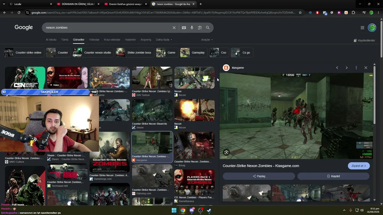Screen dimensions: 383x215
Task: Open the Counter-Strike Nexon Zombies - Klasgame.com title link
Action: 261,166
